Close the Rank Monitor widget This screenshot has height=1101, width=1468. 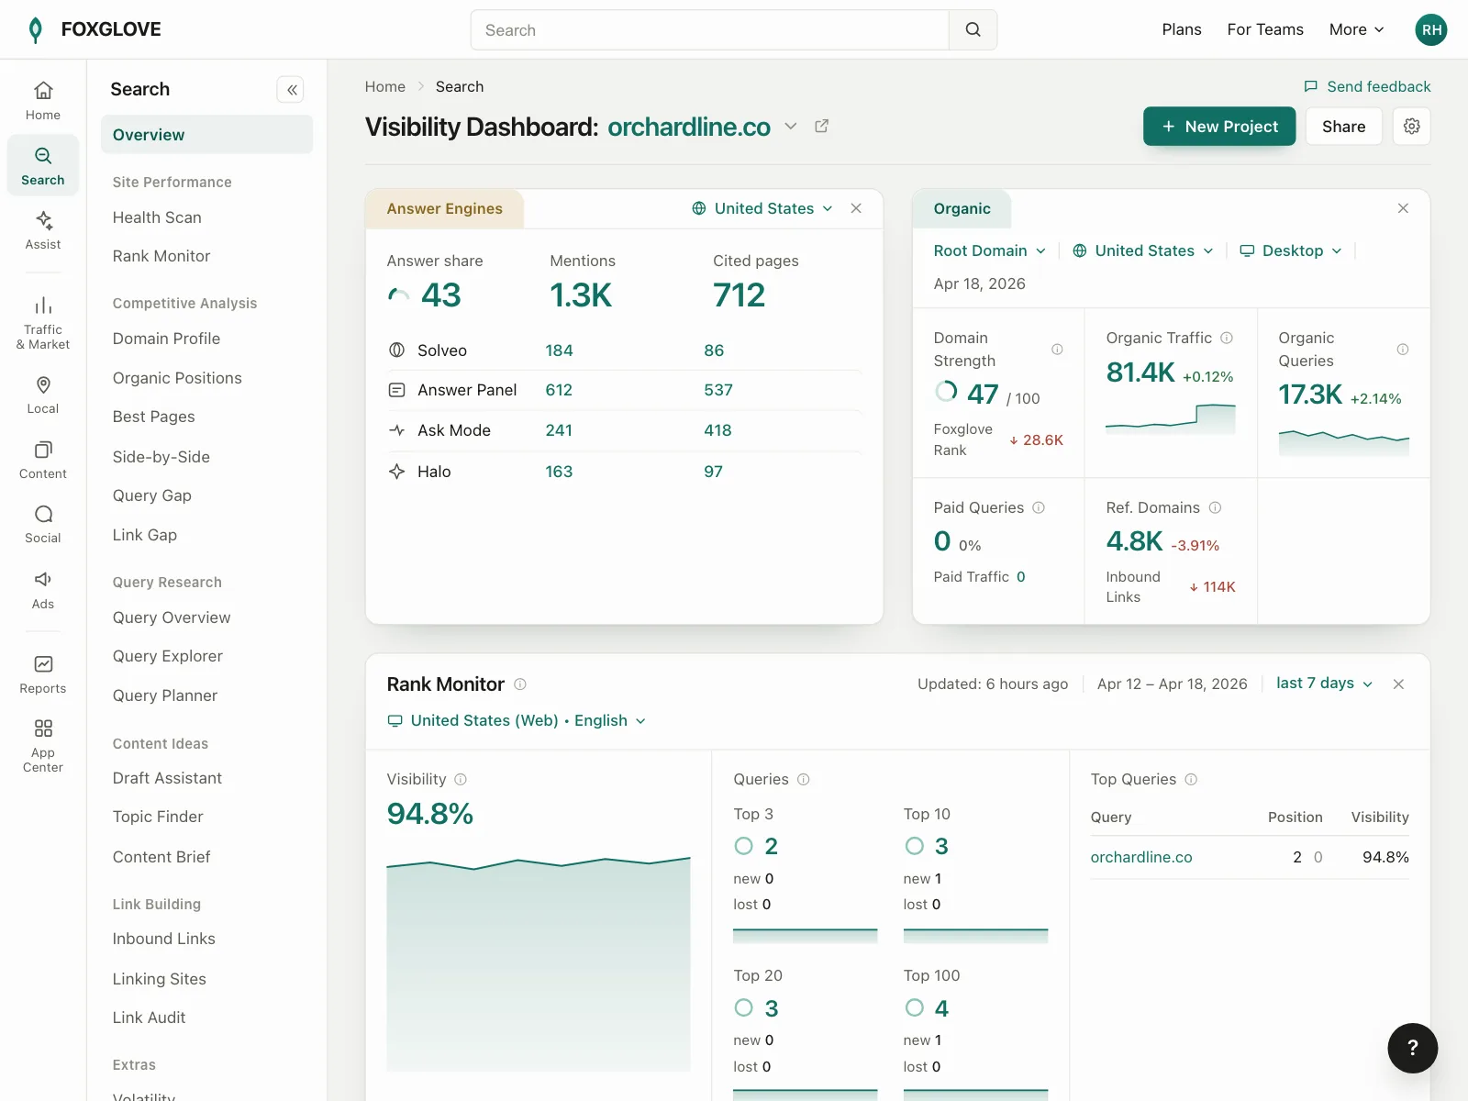pyautogui.click(x=1398, y=684)
